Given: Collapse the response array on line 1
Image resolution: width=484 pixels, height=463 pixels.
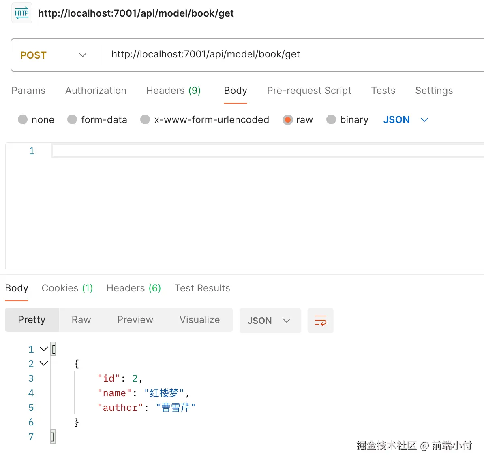Looking at the screenshot, I should pyautogui.click(x=44, y=349).
